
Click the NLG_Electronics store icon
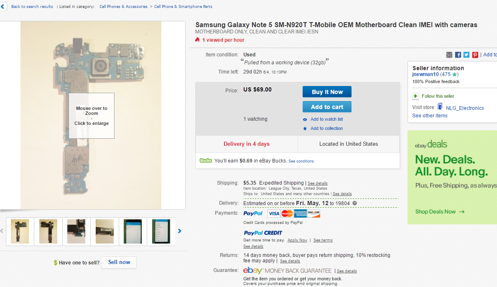tap(440, 107)
